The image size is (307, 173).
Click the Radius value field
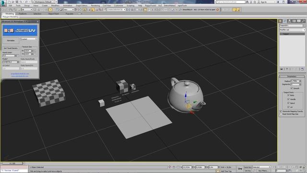295,81
